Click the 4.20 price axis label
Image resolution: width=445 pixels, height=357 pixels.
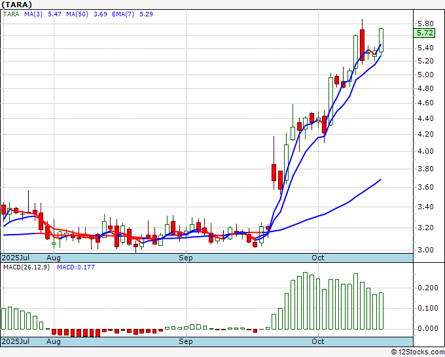pyautogui.click(x=425, y=134)
